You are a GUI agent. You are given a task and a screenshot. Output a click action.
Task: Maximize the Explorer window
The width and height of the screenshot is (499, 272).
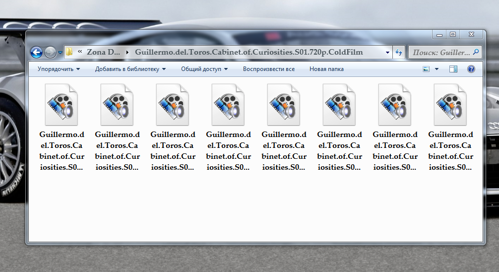453,34
